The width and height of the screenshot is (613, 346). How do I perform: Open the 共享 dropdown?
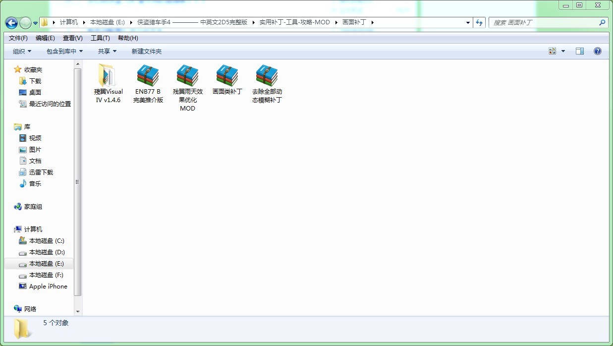pos(108,51)
